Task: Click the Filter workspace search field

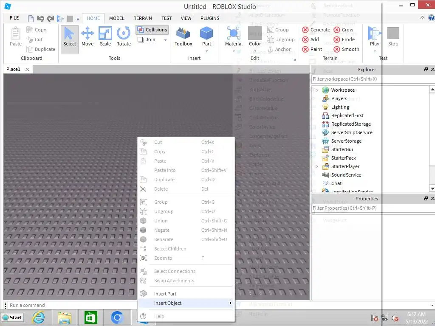Action: coord(373,79)
